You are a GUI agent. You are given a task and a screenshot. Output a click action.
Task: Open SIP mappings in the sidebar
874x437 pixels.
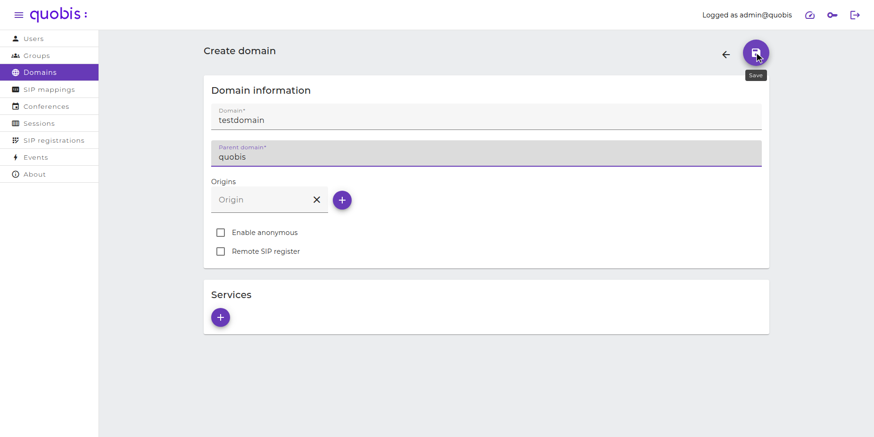49,89
